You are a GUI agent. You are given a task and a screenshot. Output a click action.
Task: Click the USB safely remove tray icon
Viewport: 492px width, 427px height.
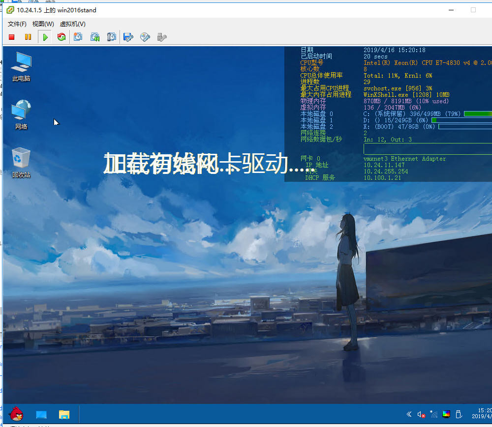[x=459, y=414]
